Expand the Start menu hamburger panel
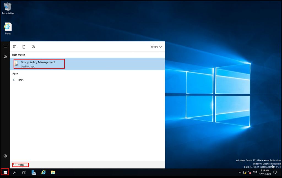282x178 pixels. (x=5, y=47)
